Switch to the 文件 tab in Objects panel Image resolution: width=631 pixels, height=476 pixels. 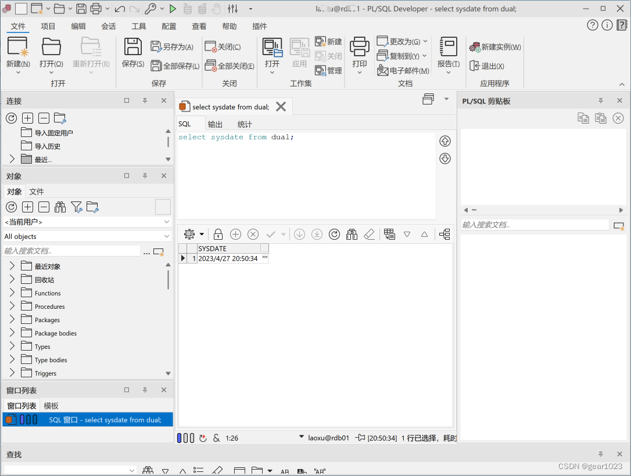[37, 191]
